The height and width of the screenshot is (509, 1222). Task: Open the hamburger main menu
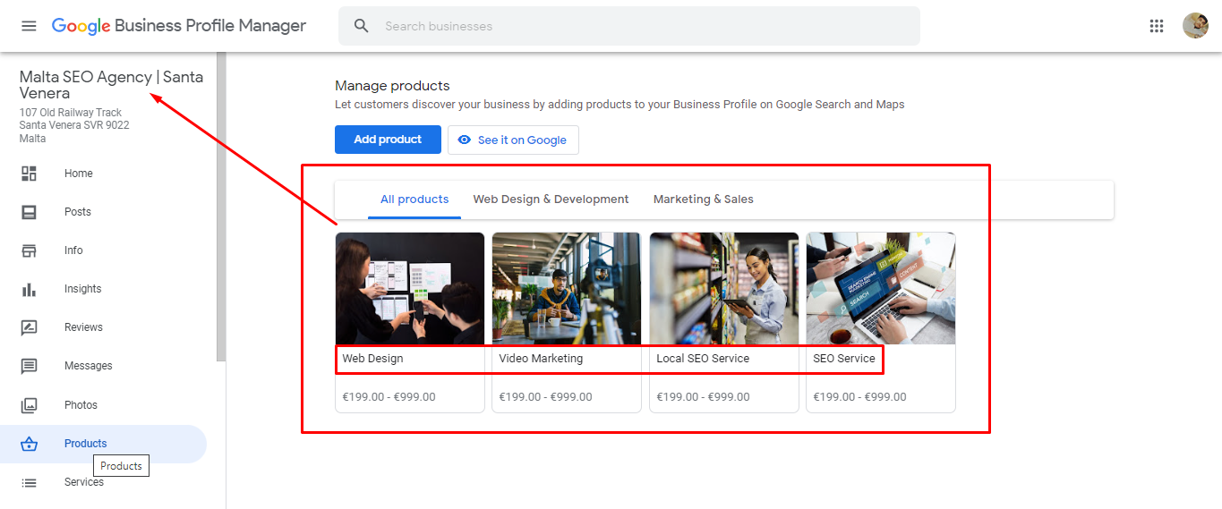29,26
